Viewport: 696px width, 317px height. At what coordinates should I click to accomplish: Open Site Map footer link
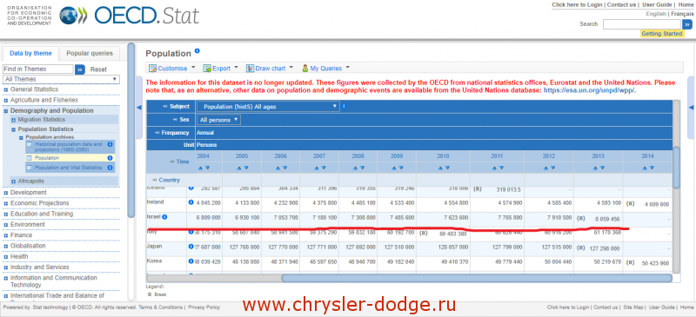pyautogui.click(x=633, y=307)
